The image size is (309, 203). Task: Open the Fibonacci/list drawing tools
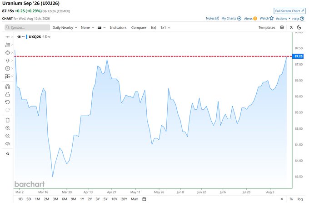pos(7,45)
